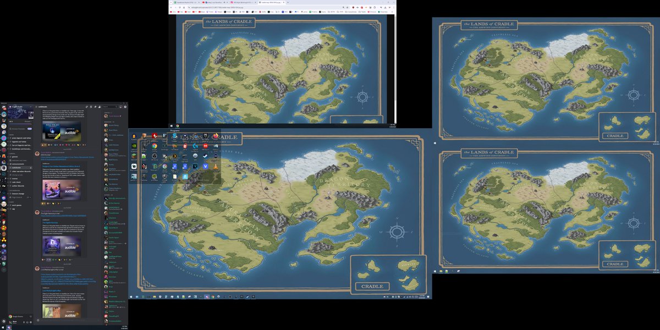Deafen audio in Discord user panel
The image size is (660, 330).
tap(28, 322)
